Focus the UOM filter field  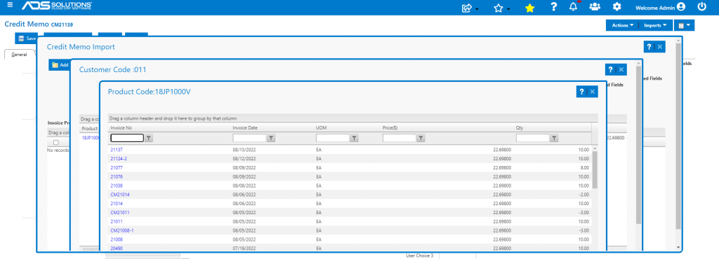point(333,138)
